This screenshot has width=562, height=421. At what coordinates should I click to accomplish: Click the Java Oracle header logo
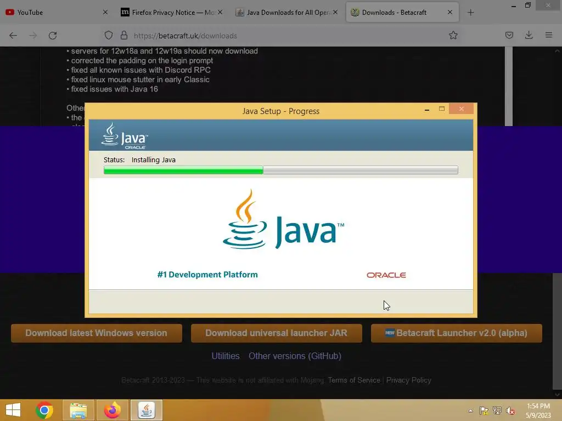pyautogui.click(x=125, y=136)
